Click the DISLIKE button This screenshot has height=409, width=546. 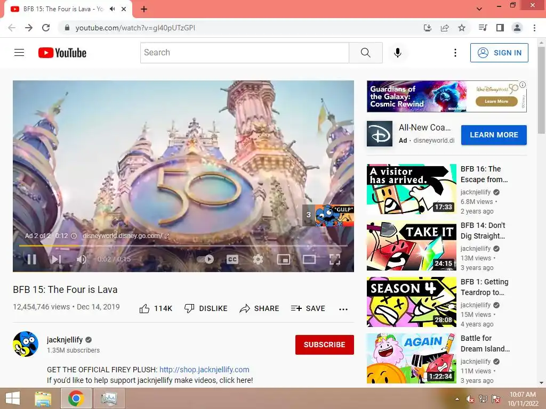[206, 308]
